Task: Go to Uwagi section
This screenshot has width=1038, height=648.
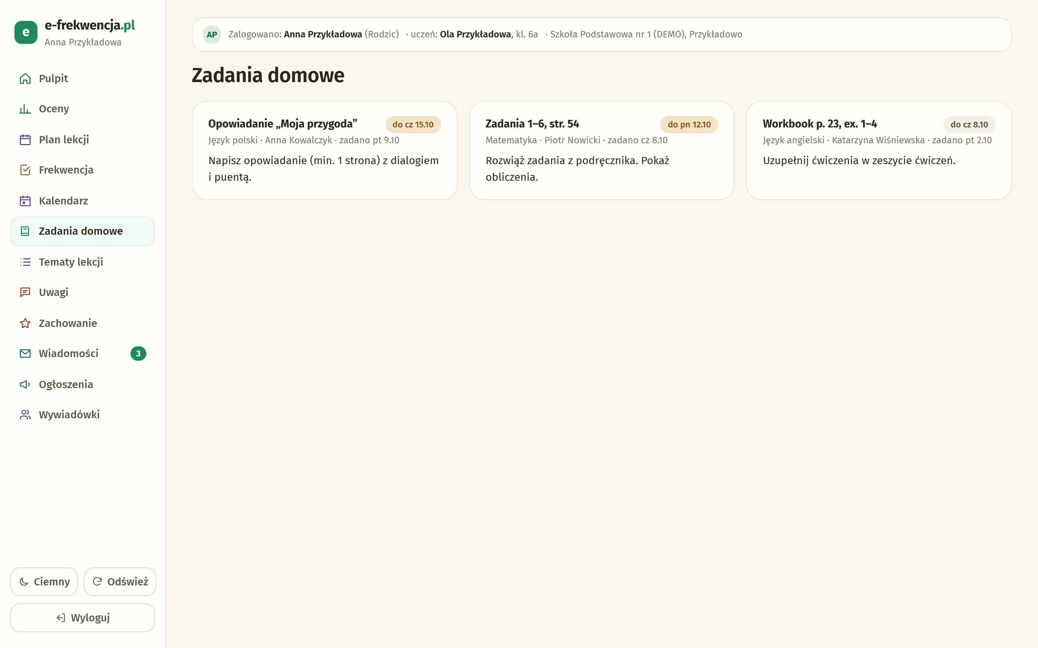Action: point(82,292)
